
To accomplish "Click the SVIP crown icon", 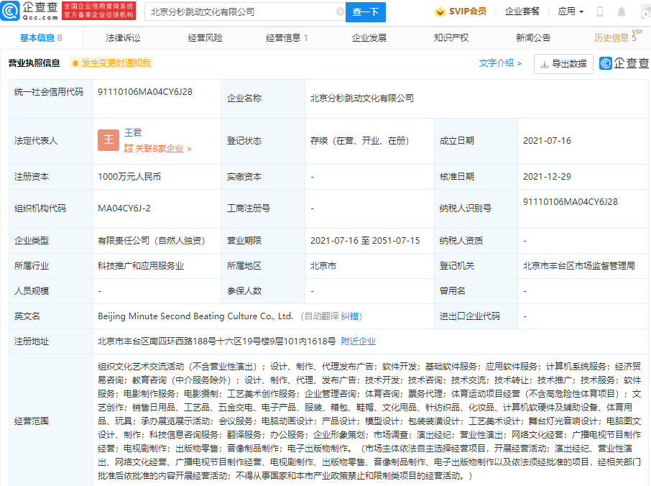I will (x=440, y=12).
